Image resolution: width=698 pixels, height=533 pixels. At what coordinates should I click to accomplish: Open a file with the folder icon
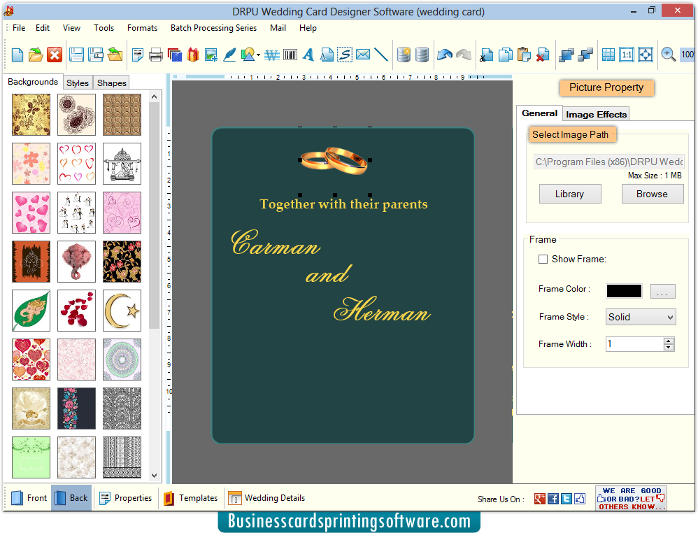coord(36,55)
